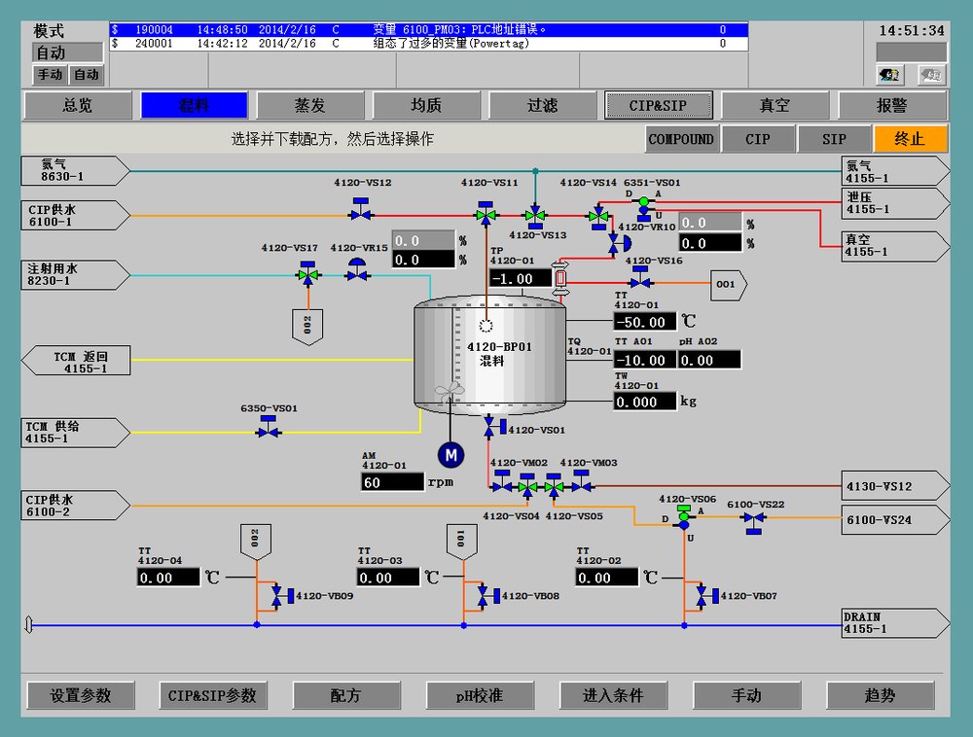973x737 pixels.
Task: Select valve 6350-VS01 on TCM supply line
Action: pyautogui.click(x=269, y=427)
